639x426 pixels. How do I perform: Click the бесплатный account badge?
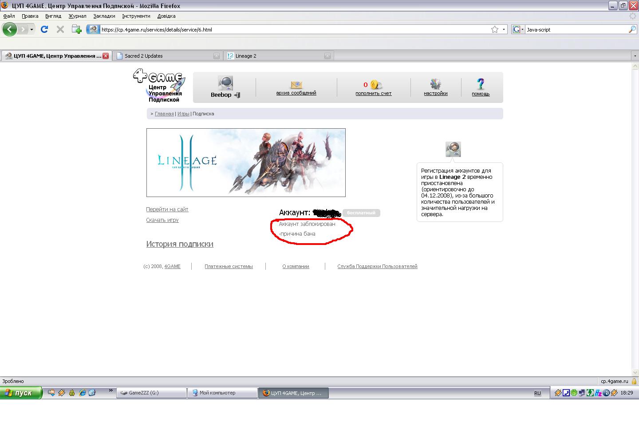[361, 213]
